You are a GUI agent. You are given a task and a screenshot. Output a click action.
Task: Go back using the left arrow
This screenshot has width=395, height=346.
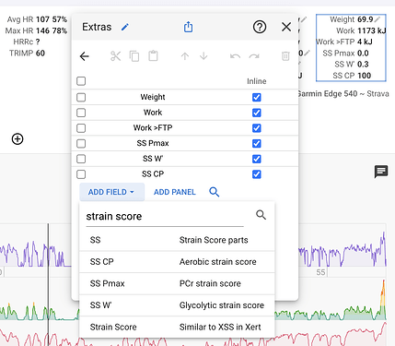click(84, 56)
